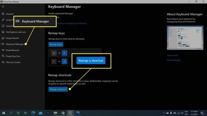Viewport: 207px width, 116px height.
Task: Launch Microsoft Edge from the taskbar
Action: pyautogui.click(x=33, y=113)
